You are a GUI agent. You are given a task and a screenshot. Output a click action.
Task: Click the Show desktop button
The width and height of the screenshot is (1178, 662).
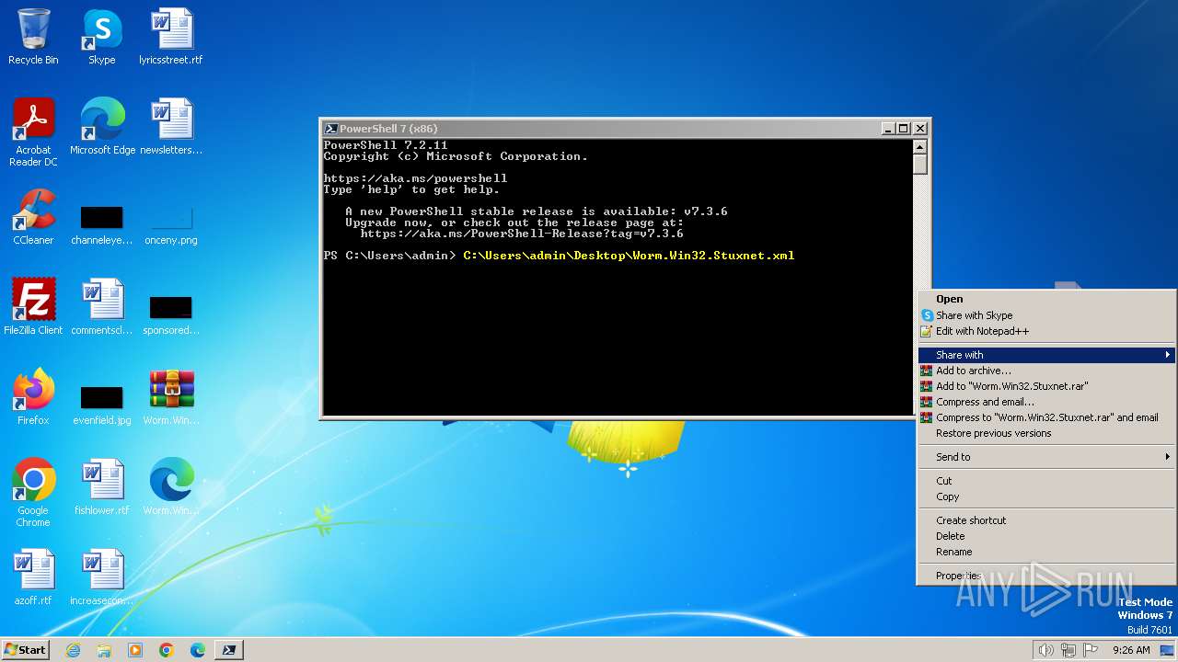[x=1169, y=650]
